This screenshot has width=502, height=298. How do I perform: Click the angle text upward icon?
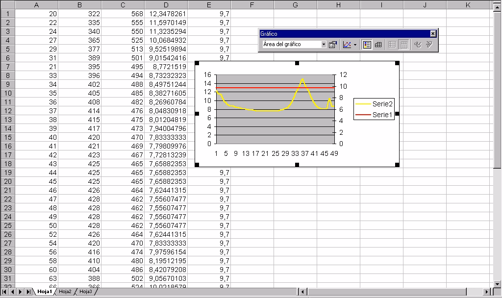click(x=429, y=45)
